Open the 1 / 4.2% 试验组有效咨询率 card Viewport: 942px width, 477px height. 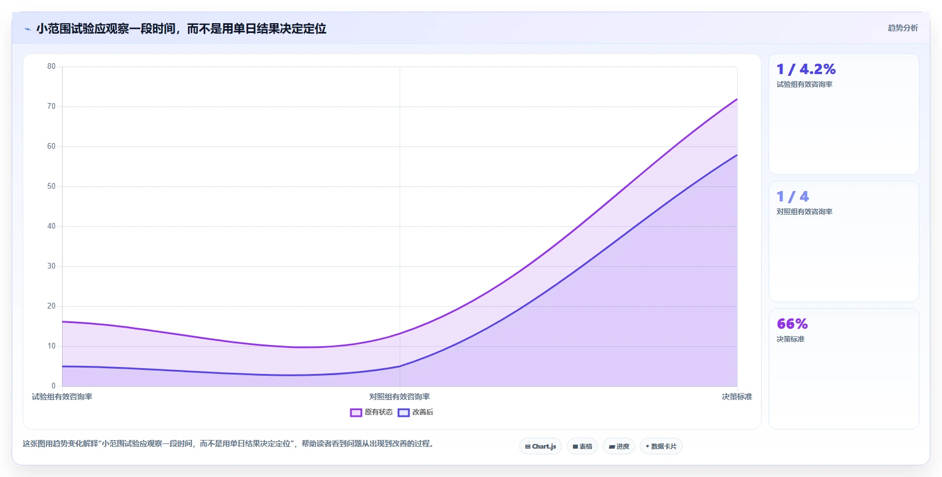(x=844, y=114)
